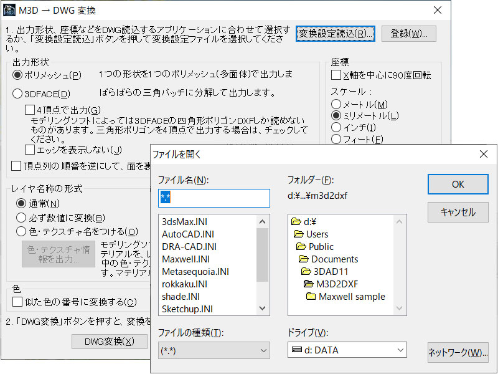The height and width of the screenshot is (374, 498).
Task: Select the d:¥ root folder icon
Action: point(296,221)
